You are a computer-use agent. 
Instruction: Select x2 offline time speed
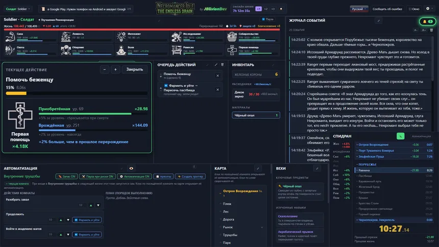[x=265, y=9]
